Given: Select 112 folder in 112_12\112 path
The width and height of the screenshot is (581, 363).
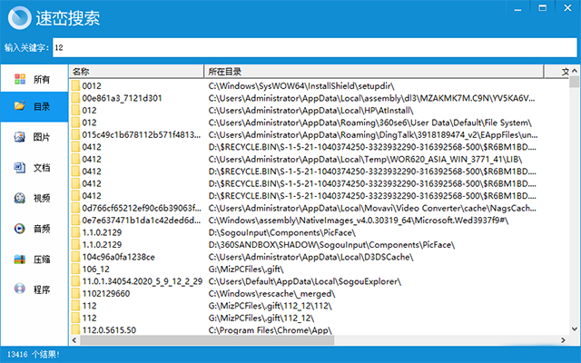Looking at the screenshot, I should pos(89,306).
